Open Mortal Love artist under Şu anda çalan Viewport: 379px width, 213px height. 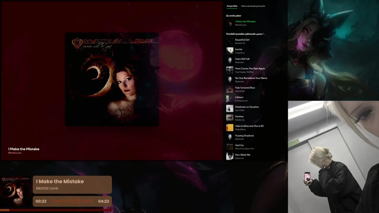[x=241, y=25]
